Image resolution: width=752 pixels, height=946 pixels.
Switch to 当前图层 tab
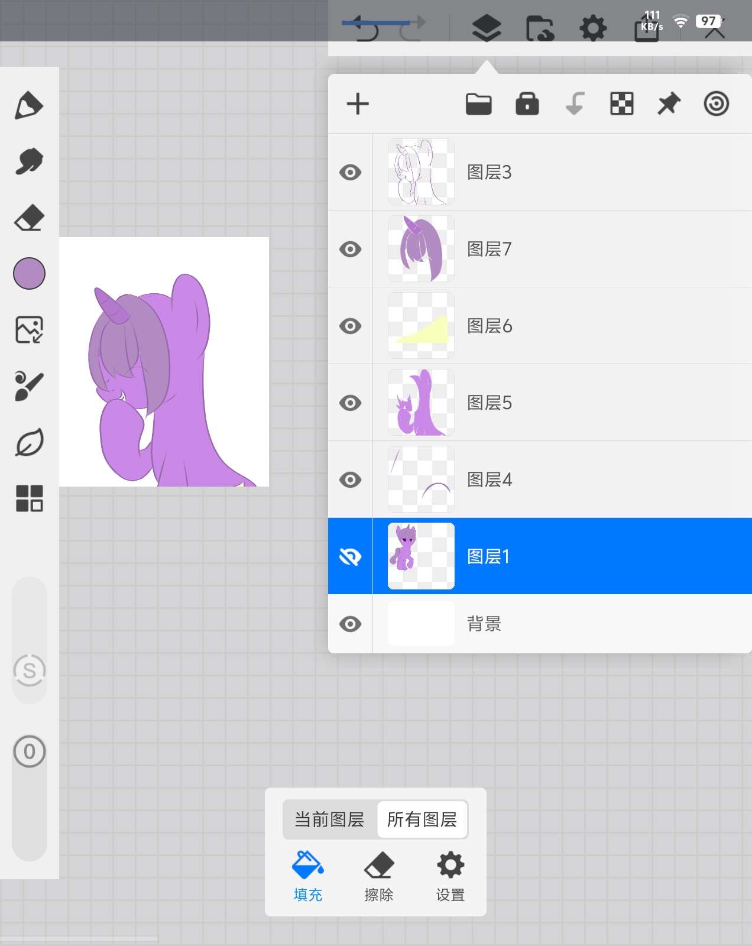click(329, 819)
